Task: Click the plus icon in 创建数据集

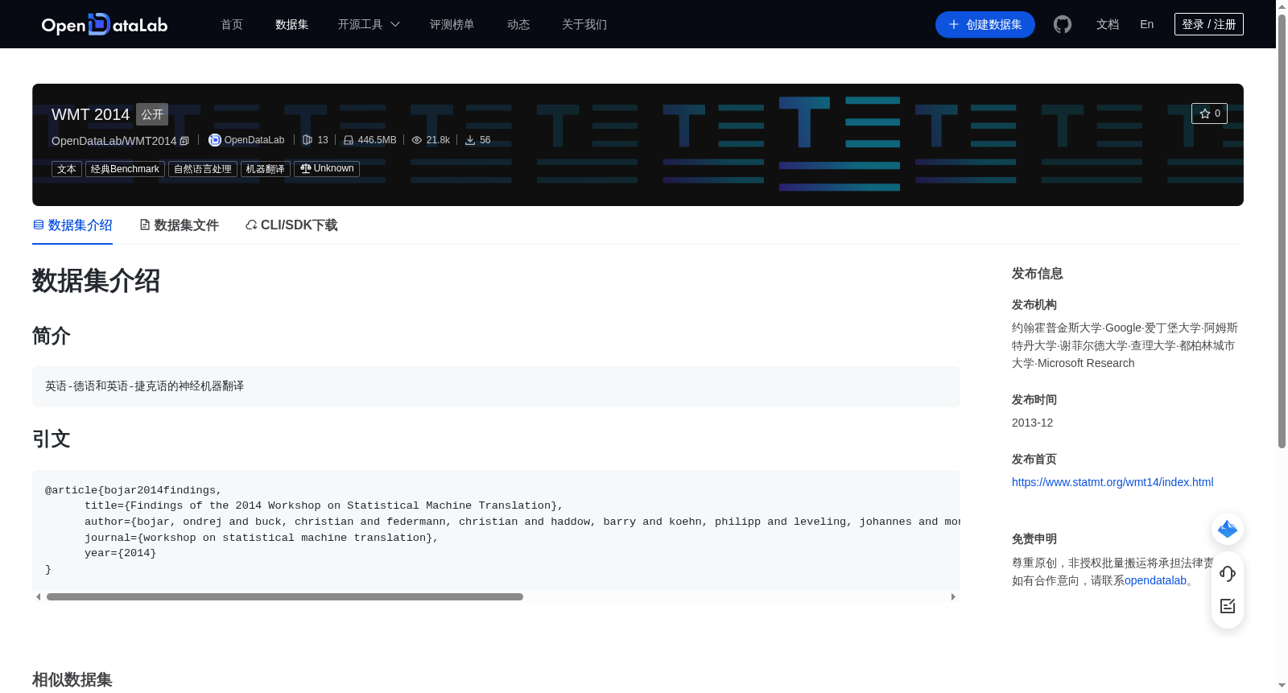Action: 954,24
